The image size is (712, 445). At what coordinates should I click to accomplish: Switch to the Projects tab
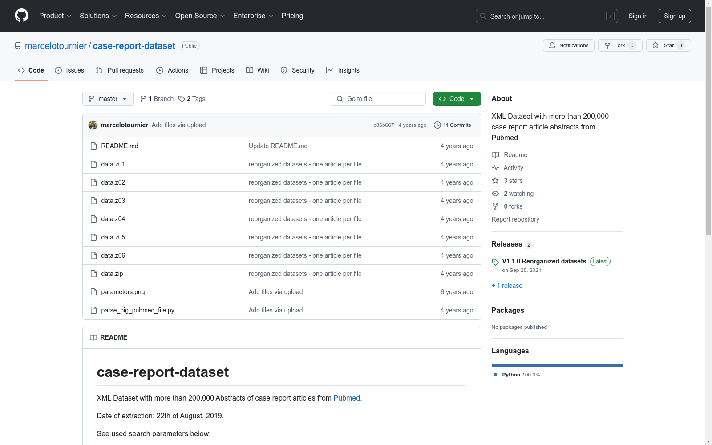217,70
